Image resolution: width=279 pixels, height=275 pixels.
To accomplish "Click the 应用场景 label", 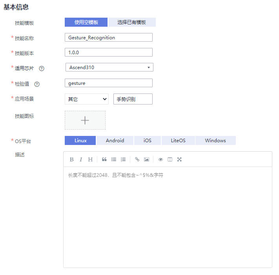I will 24,99.
